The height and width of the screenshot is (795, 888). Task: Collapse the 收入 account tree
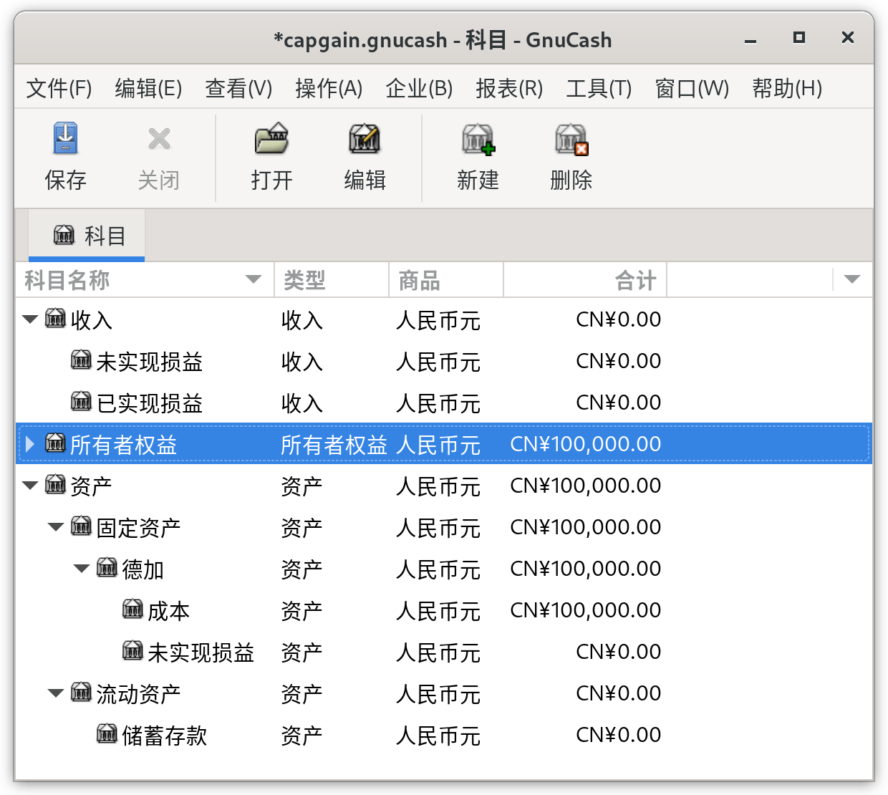[30, 319]
